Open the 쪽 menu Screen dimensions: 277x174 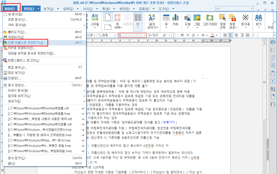[x=106, y=9]
